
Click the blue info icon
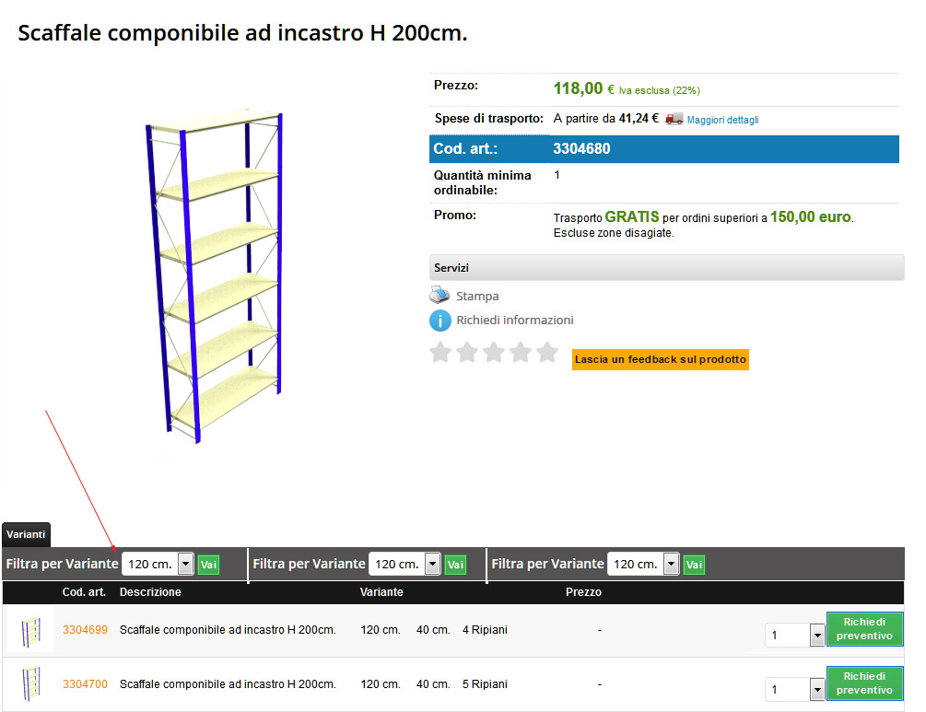pyautogui.click(x=440, y=321)
